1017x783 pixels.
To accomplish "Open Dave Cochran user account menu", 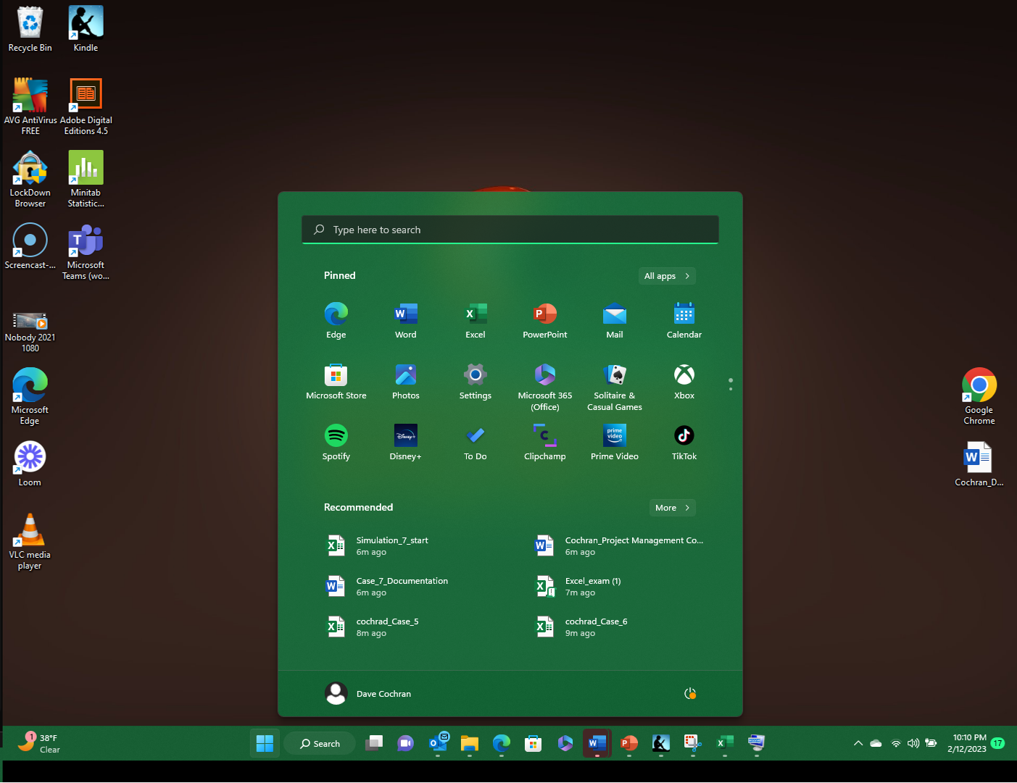I will pyautogui.click(x=368, y=694).
